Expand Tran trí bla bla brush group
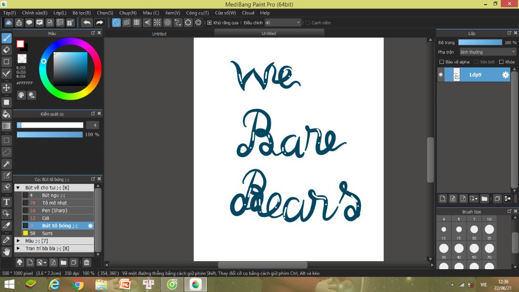Screen dimensions: 519x292 pos(18,248)
